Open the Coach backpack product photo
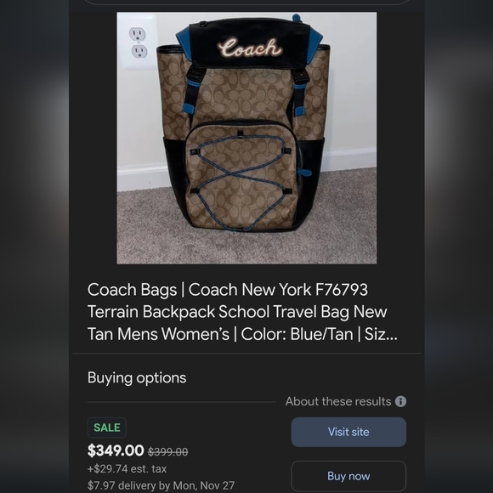493x493 pixels. pos(246,138)
